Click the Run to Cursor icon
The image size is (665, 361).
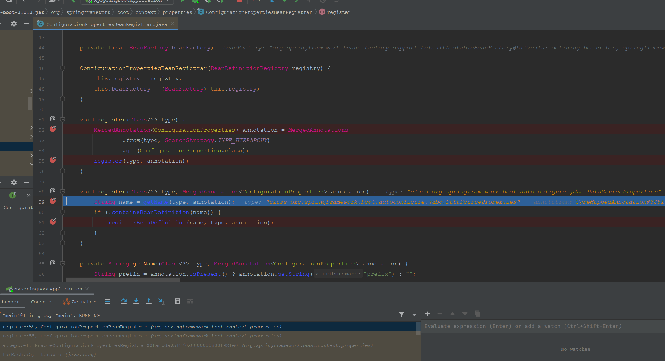coord(161,301)
